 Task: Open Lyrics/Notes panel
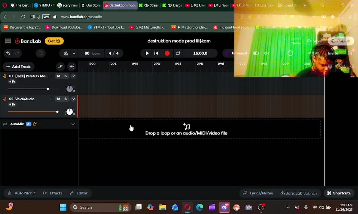click(258, 193)
